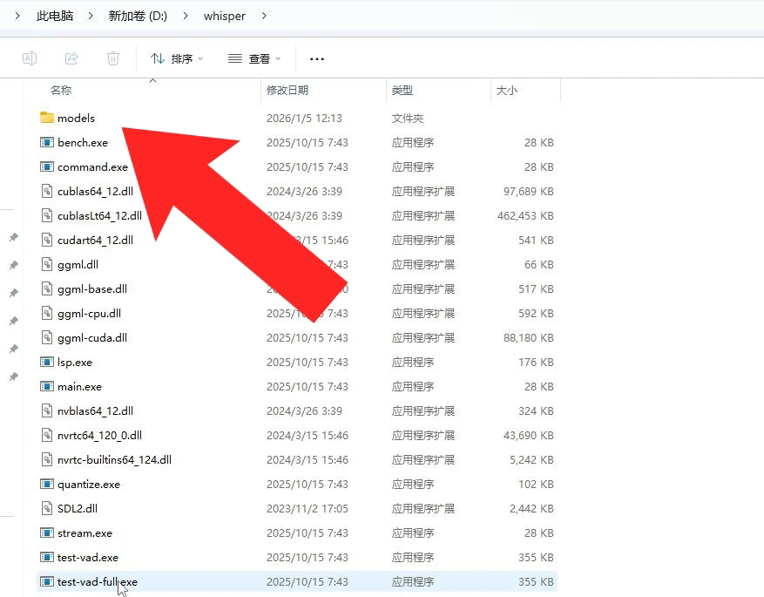Click the file name stream.exe

click(x=85, y=533)
